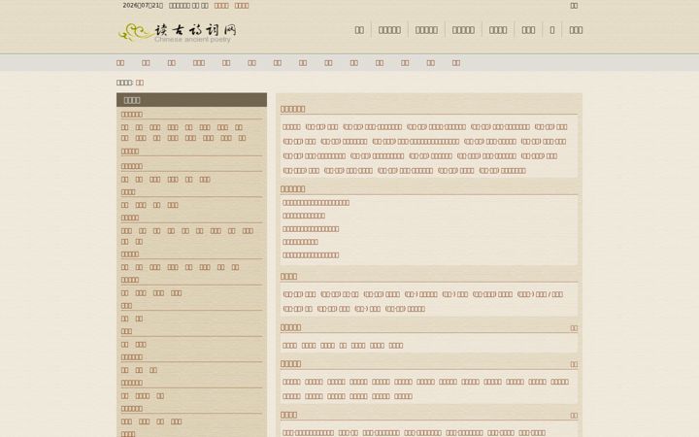The height and width of the screenshot is (437, 699).
Task: Click the calligraphy site logo in the header
Action: click(178, 32)
